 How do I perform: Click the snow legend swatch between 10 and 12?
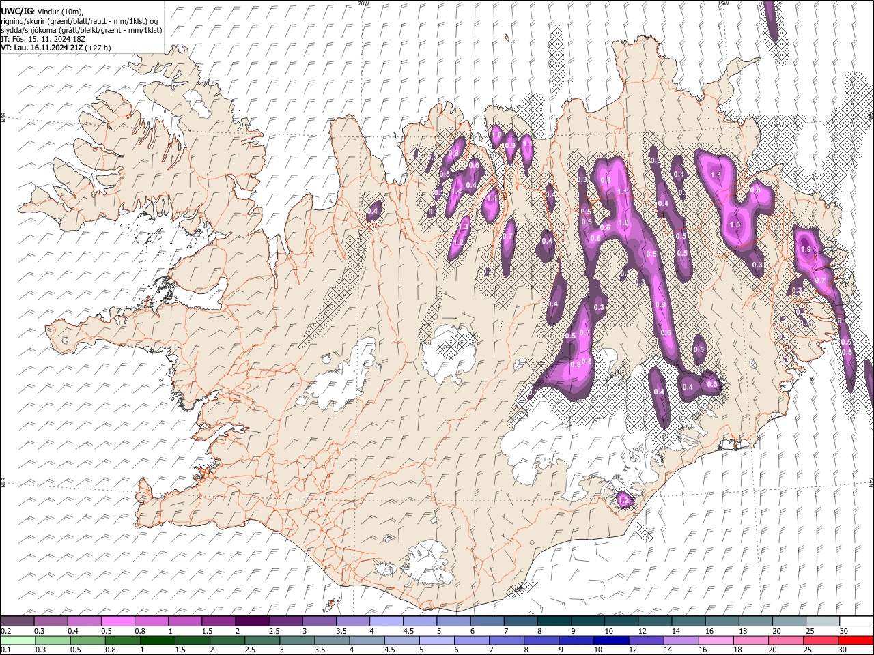click(621, 621)
